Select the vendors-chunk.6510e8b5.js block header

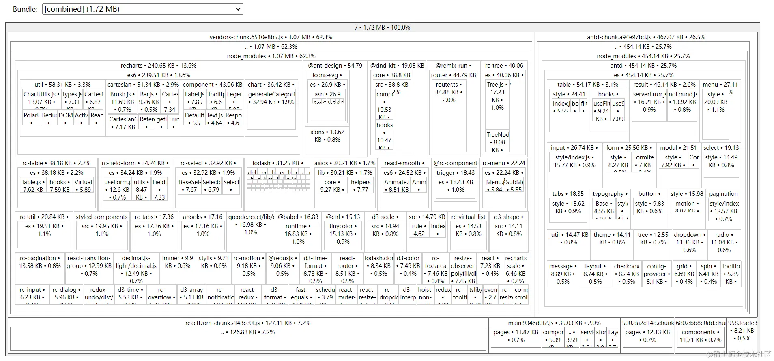[x=271, y=37]
